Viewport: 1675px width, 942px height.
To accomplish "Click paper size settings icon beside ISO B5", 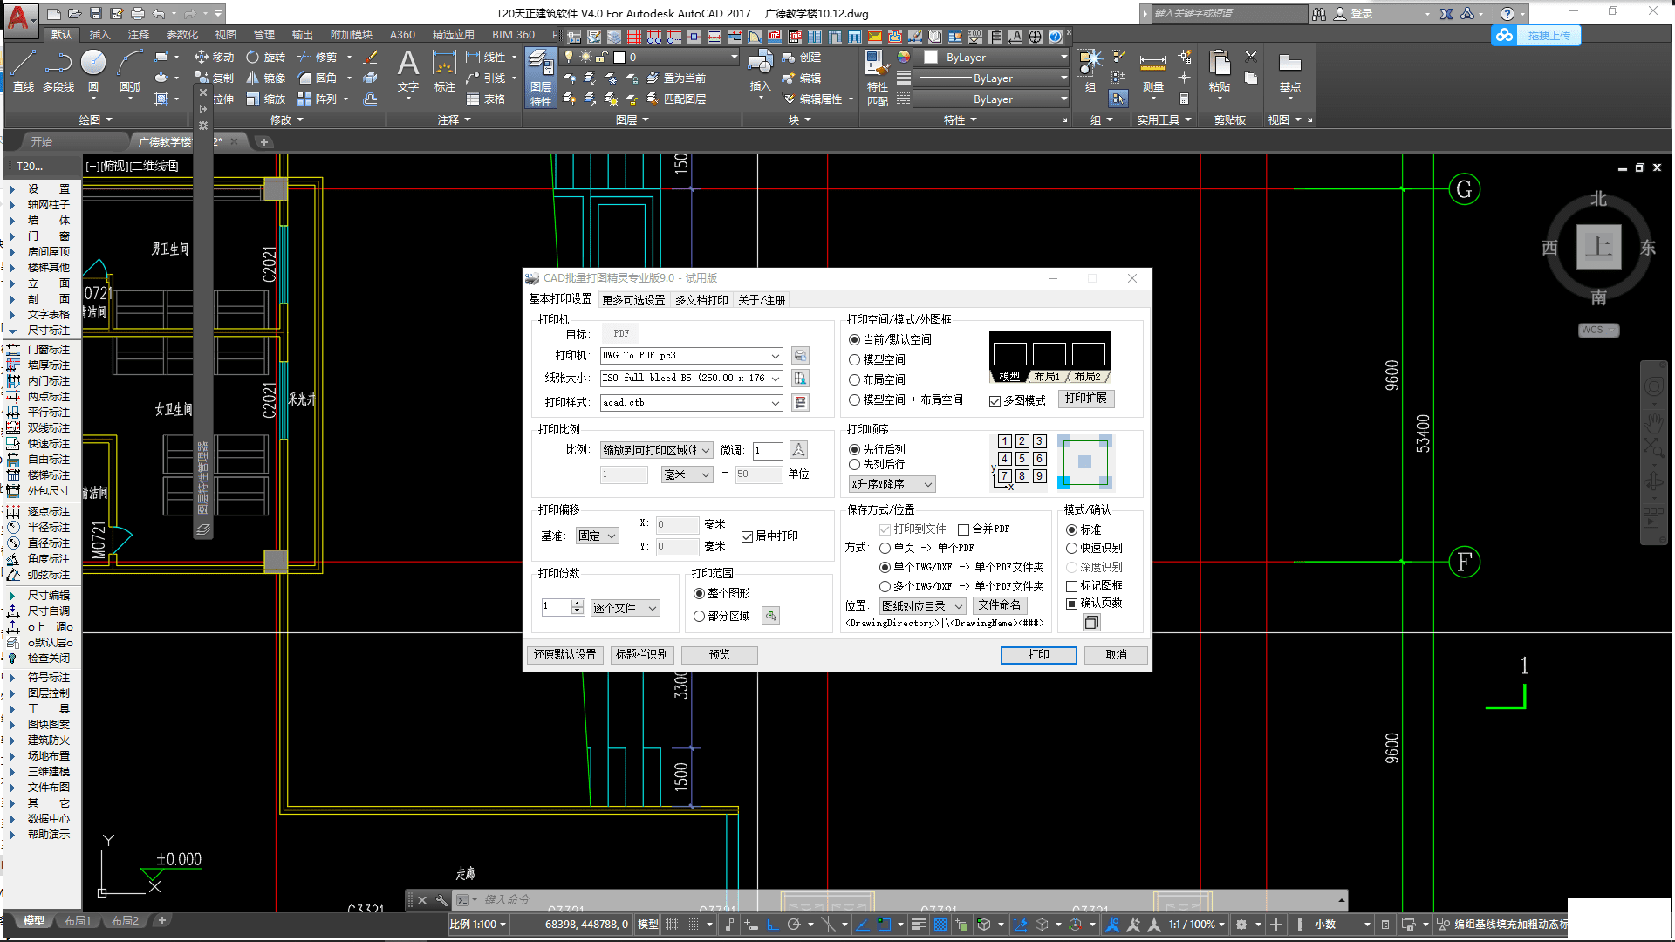I will [x=800, y=378].
